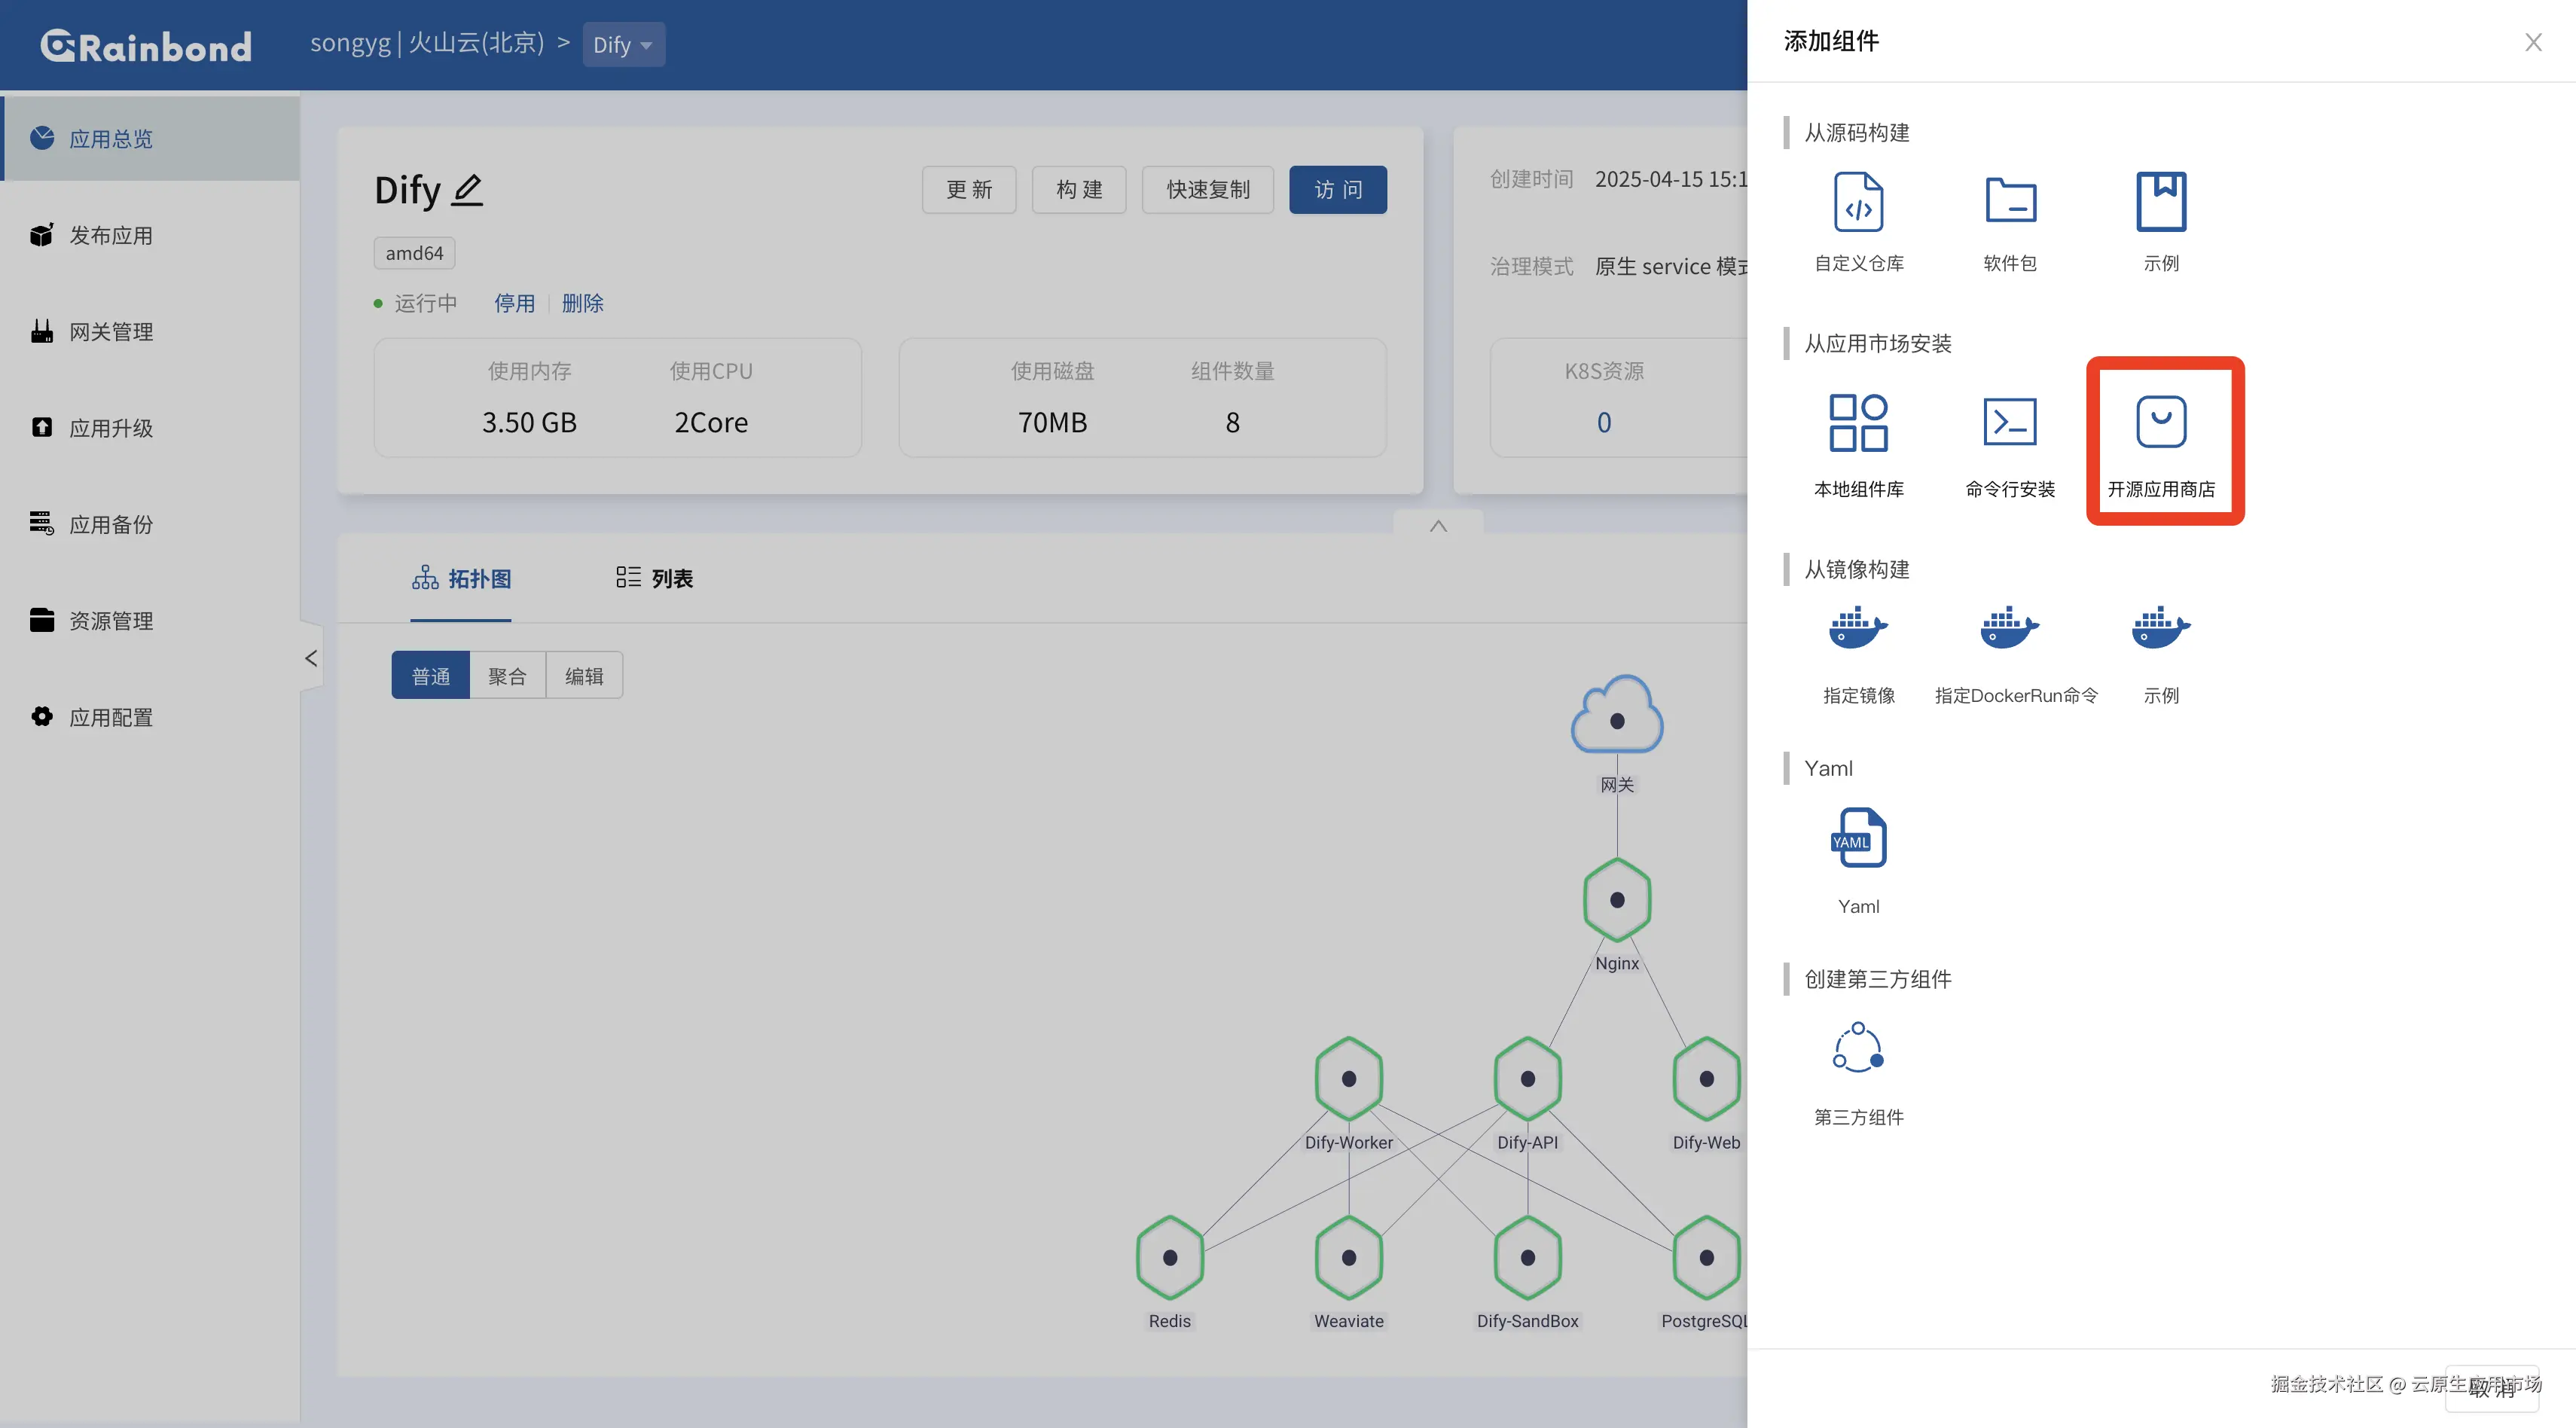Click the Nginx node in topology

[1616, 900]
